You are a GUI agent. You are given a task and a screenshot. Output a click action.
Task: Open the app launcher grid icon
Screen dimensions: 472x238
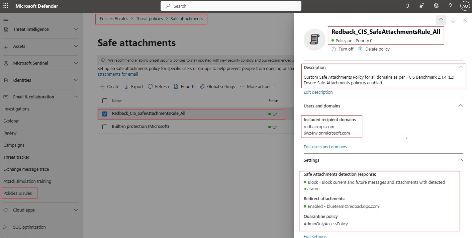pyautogui.click(x=6, y=6)
